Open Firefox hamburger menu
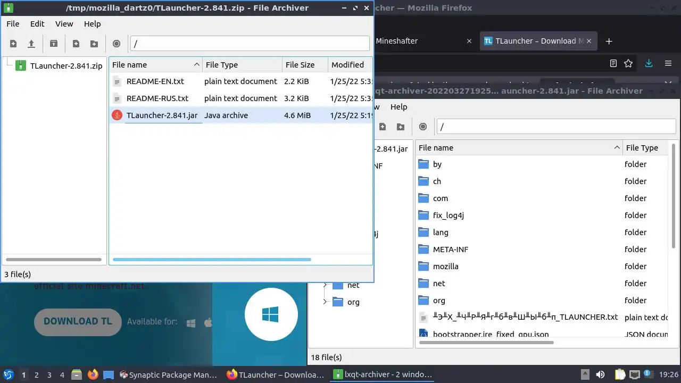This screenshot has height=383, width=681. tap(668, 63)
